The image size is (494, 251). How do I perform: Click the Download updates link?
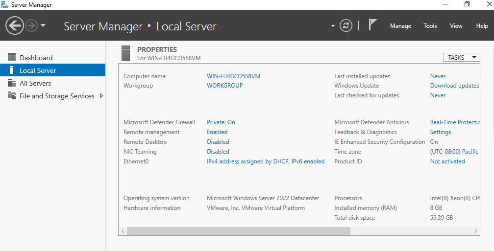pos(455,86)
